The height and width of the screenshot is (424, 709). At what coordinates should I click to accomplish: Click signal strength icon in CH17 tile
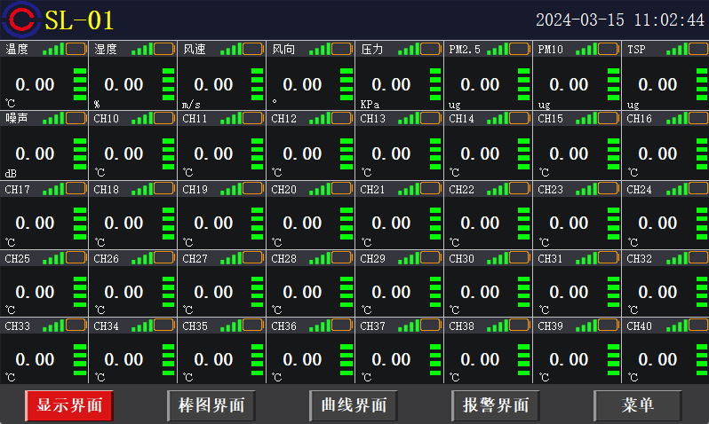pyautogui.click(x=53, y=189)
